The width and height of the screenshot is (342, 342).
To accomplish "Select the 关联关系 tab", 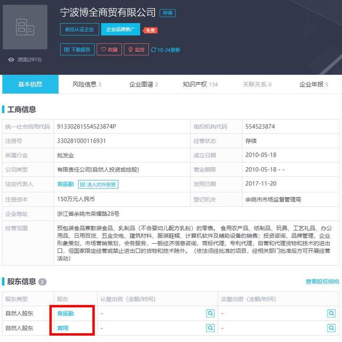I will [257, 84].
